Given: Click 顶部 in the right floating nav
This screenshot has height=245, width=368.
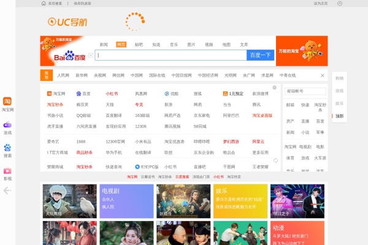Looking at the screenshot, I should [x=339, y=116].
